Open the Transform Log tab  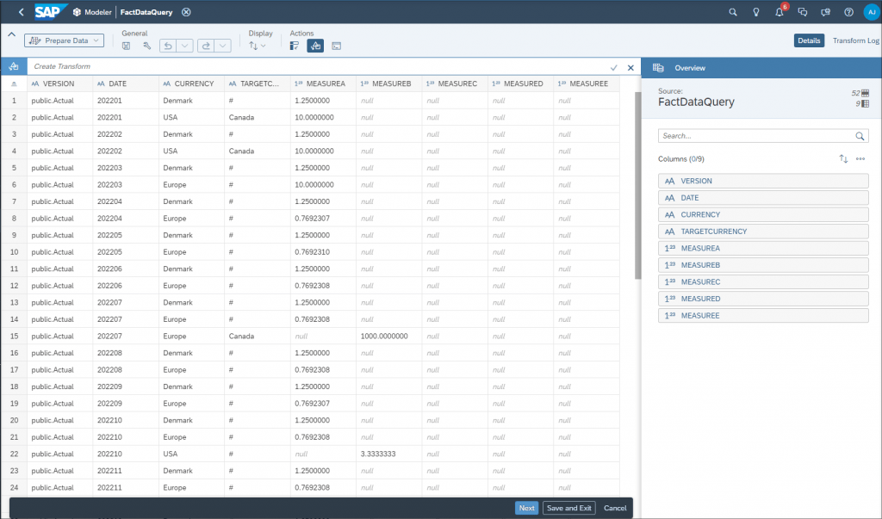point(855,40)
